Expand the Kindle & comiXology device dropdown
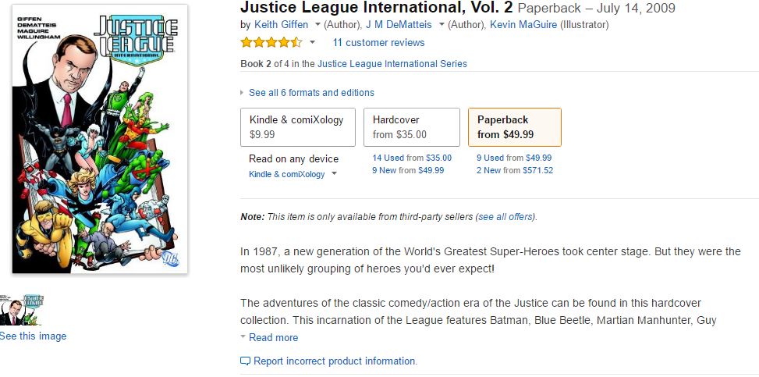The image size is (759, 377). [x=335, y=174]
